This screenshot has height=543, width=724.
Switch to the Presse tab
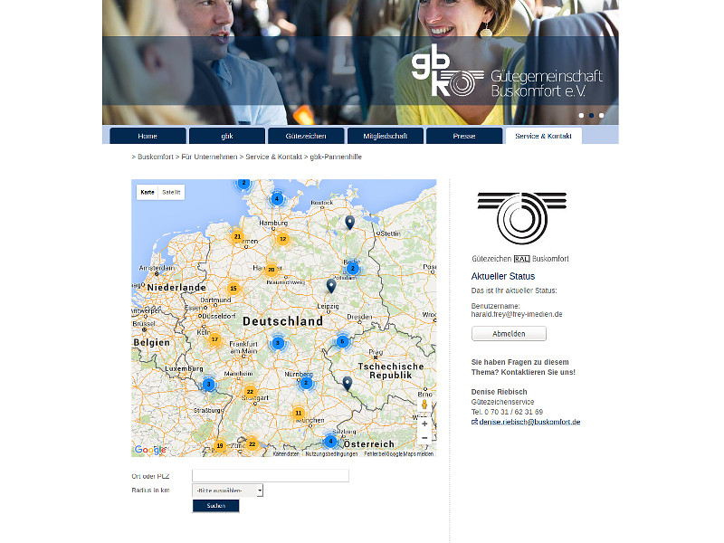click(464, 137)
